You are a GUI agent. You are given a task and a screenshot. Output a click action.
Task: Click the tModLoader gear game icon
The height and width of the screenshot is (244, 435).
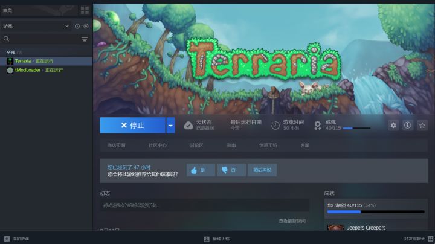tap(10, 70)
